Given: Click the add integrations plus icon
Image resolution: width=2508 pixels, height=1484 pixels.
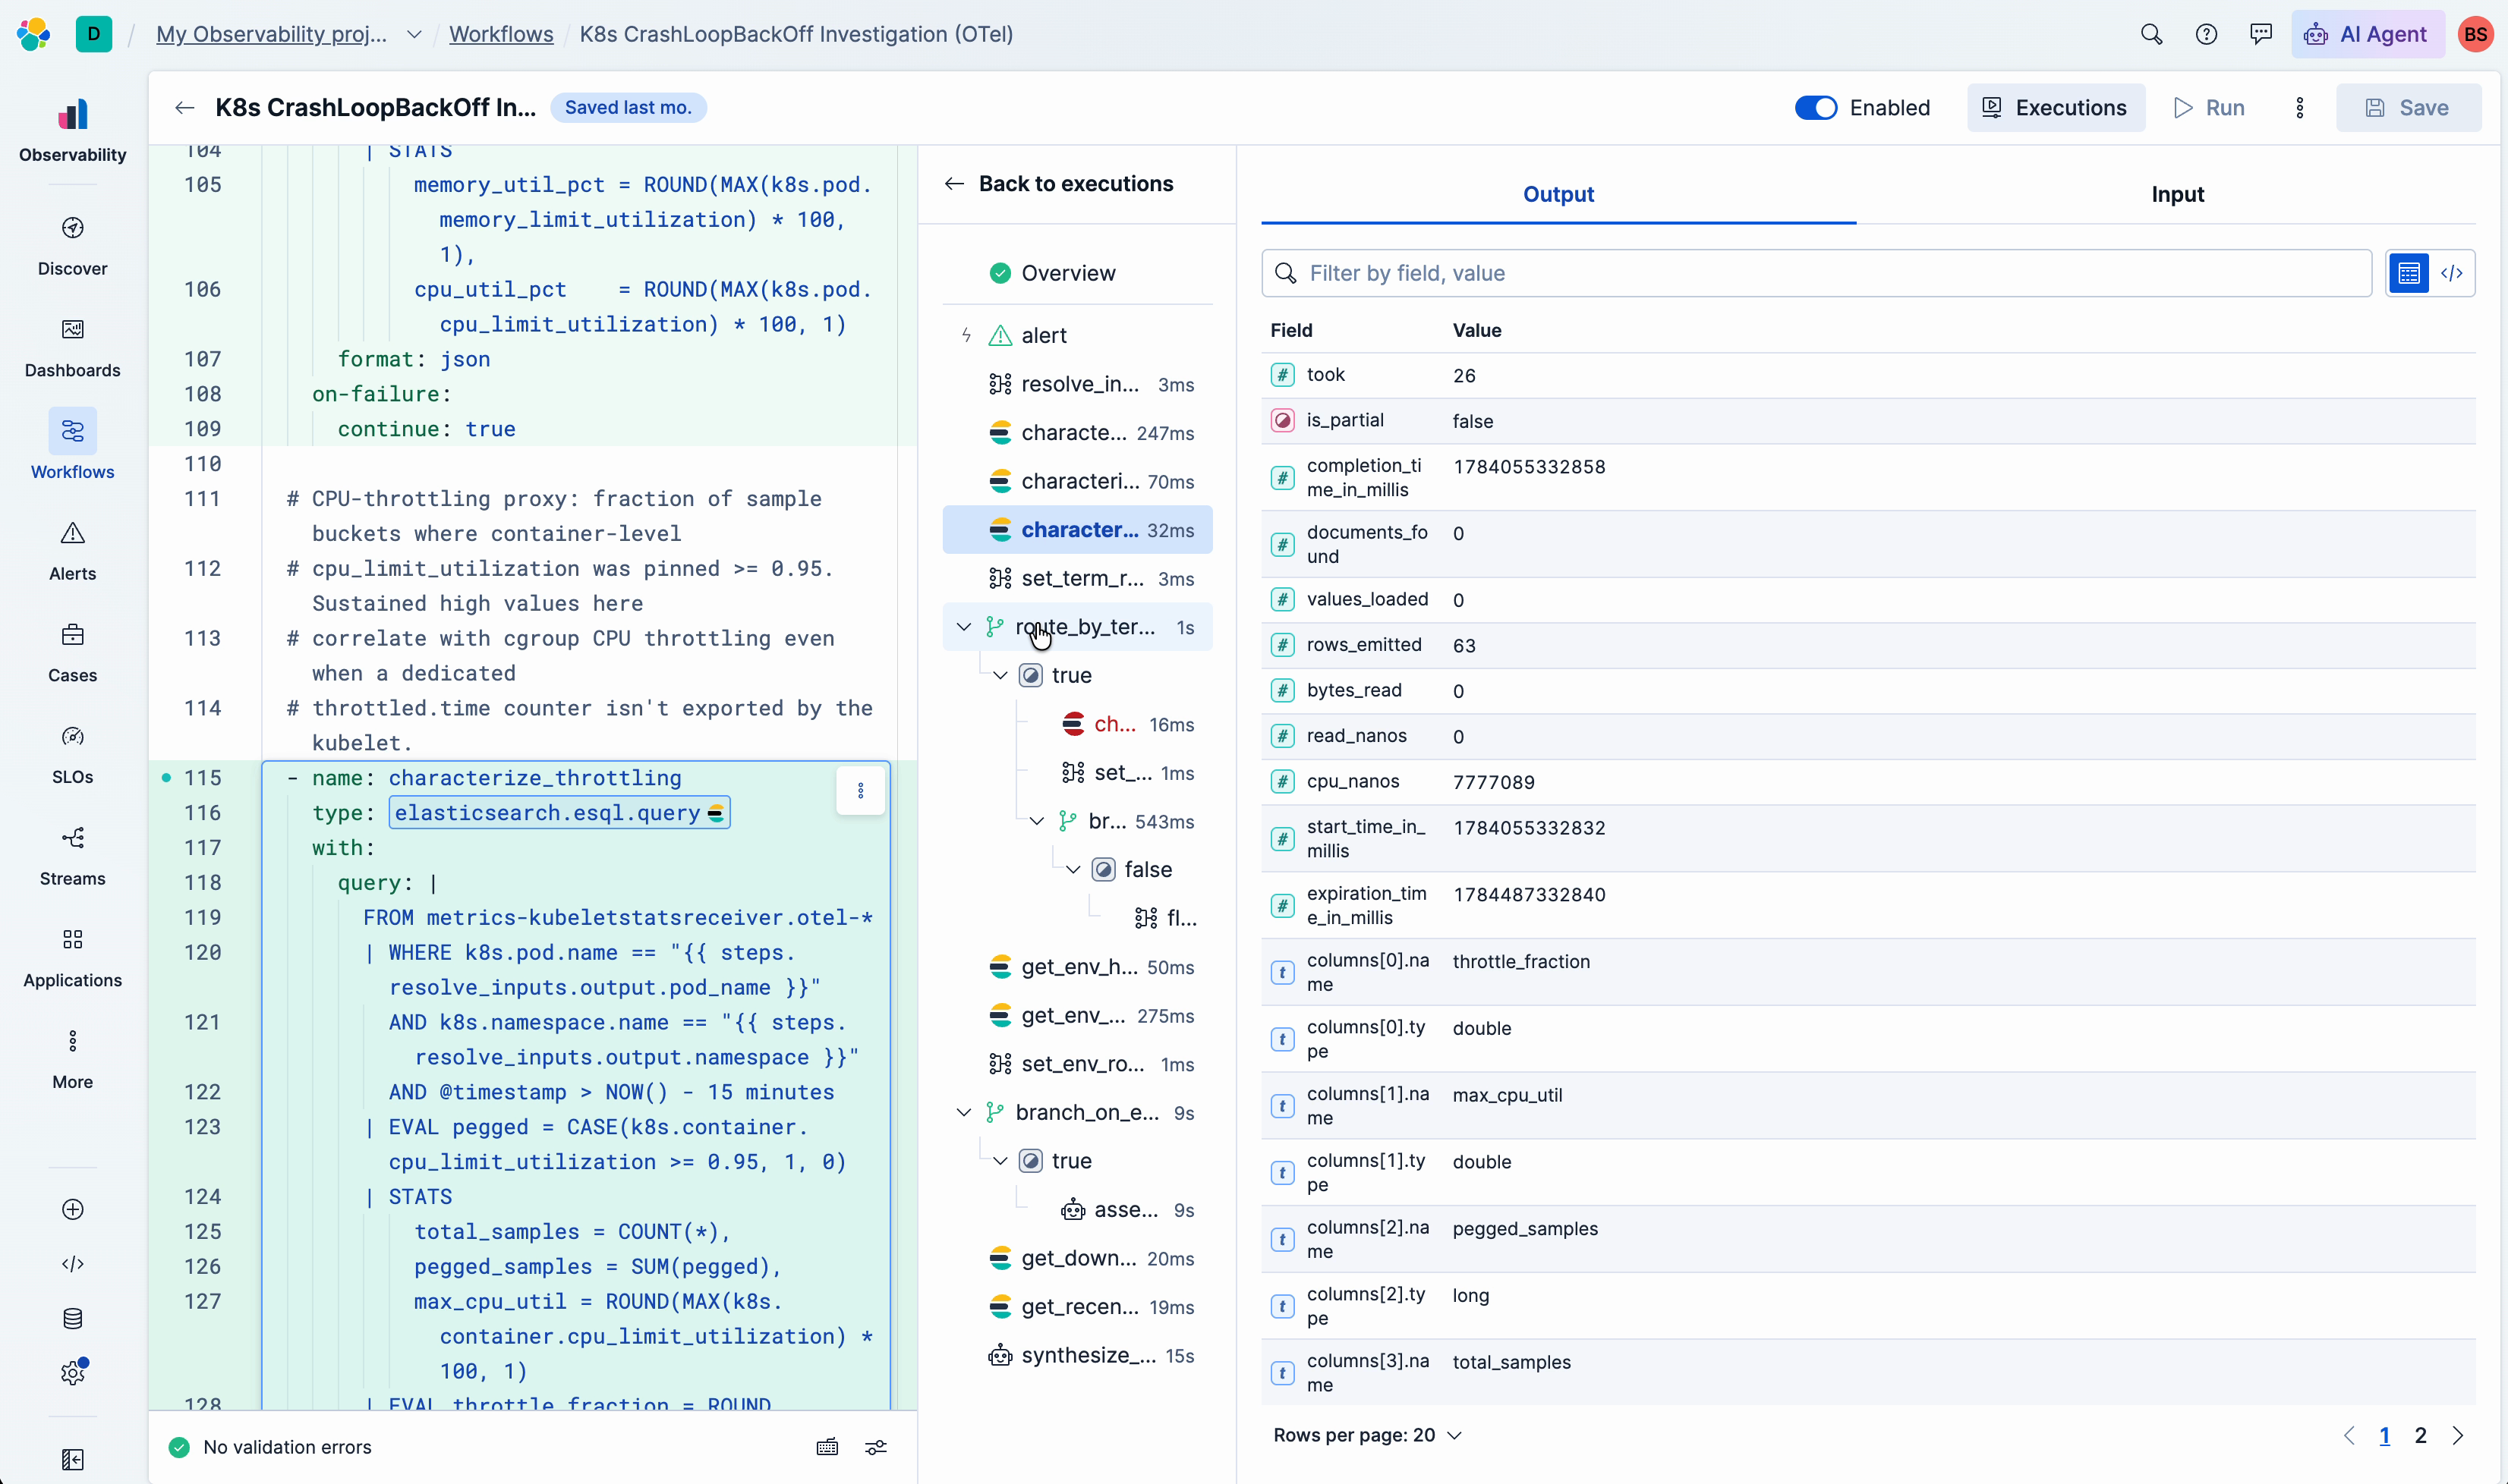Looking at the screenshot, I should (x=72, y=1209).
